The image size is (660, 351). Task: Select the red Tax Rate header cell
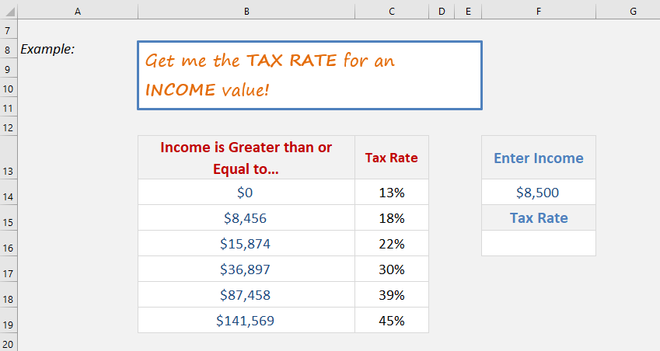click(x=392, y=158)
